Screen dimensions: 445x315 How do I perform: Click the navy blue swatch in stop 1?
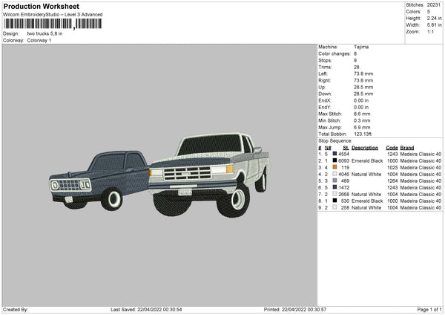point(335,155)
